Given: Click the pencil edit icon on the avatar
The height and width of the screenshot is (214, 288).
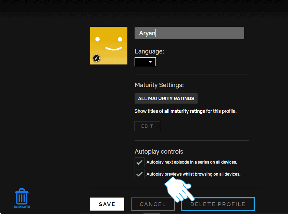Looking at the screenshot, I should (x=96, y=58).
